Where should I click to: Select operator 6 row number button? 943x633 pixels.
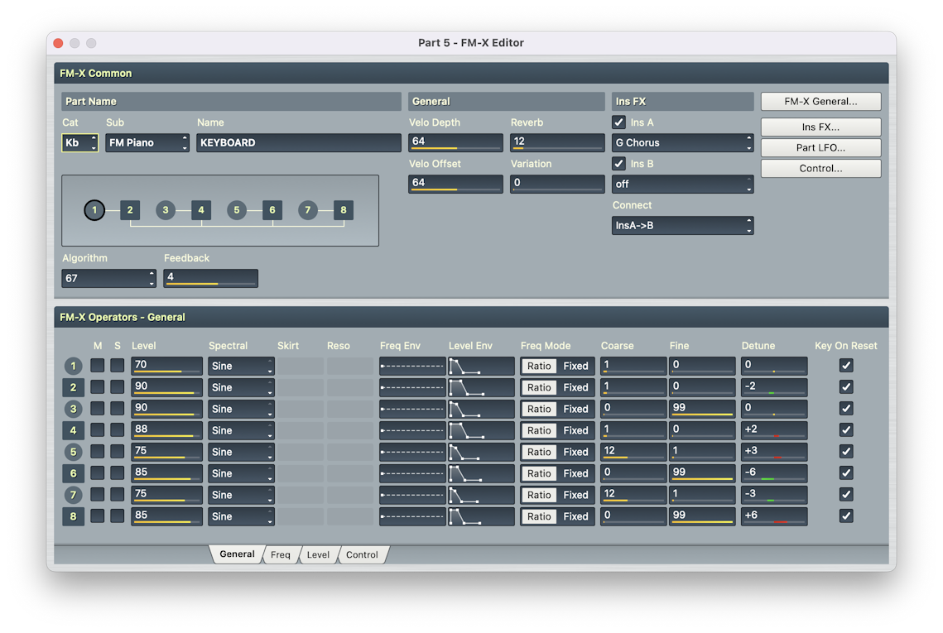(x=73, y=473)
